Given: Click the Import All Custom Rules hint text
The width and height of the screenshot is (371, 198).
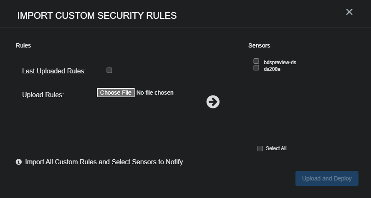Looking at the screenshot, I should click(104, 162).
